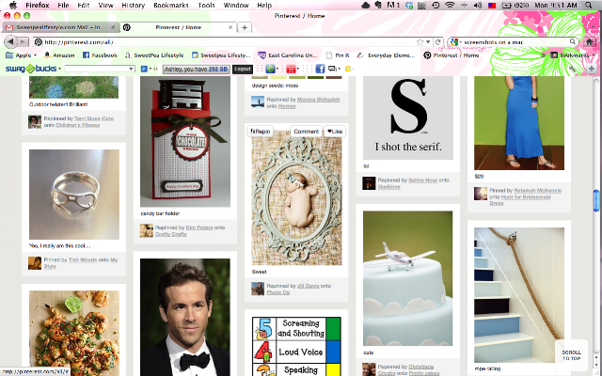Open the list all tabs dropdown arrow
Image resolution: width=602 pixels, height=376 pixels.
pos(593,27)
